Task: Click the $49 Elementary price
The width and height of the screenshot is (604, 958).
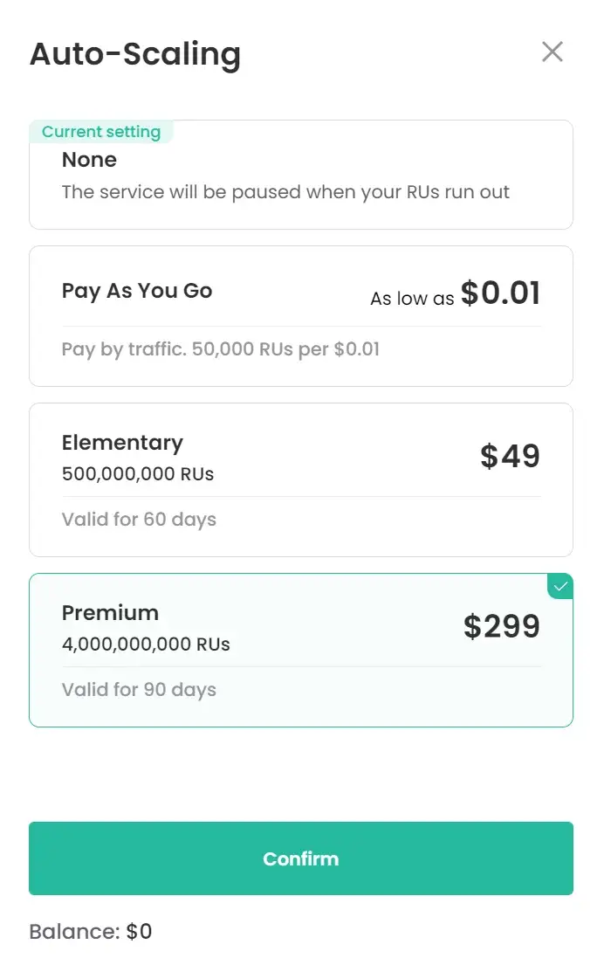Action: [x=510, y=456]
